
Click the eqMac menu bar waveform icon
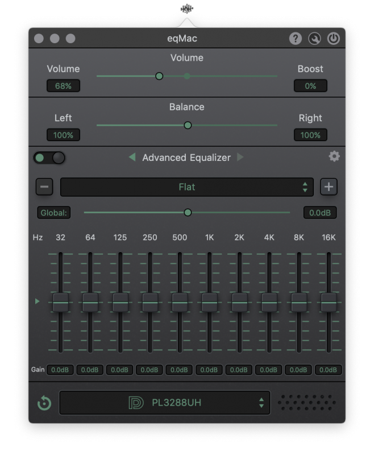(186, 9)
